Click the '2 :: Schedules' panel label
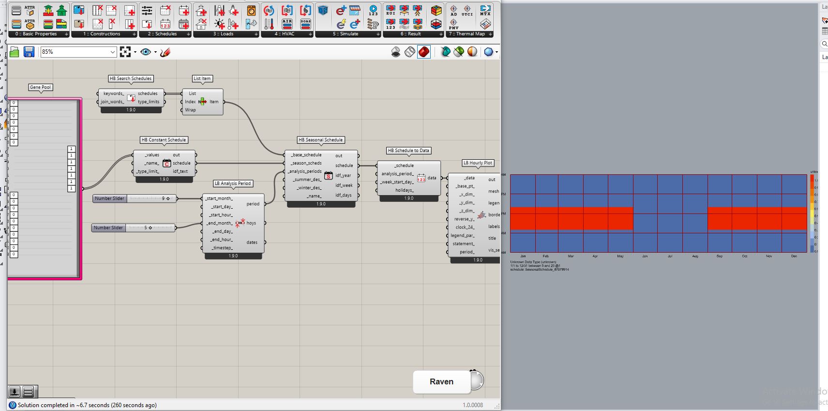This screenshot has width=828, height=411. click(162, 34)
